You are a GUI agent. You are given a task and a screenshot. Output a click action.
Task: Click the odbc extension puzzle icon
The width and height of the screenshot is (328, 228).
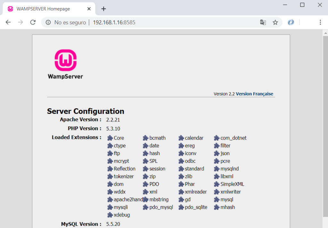click(x=181, y=161)
